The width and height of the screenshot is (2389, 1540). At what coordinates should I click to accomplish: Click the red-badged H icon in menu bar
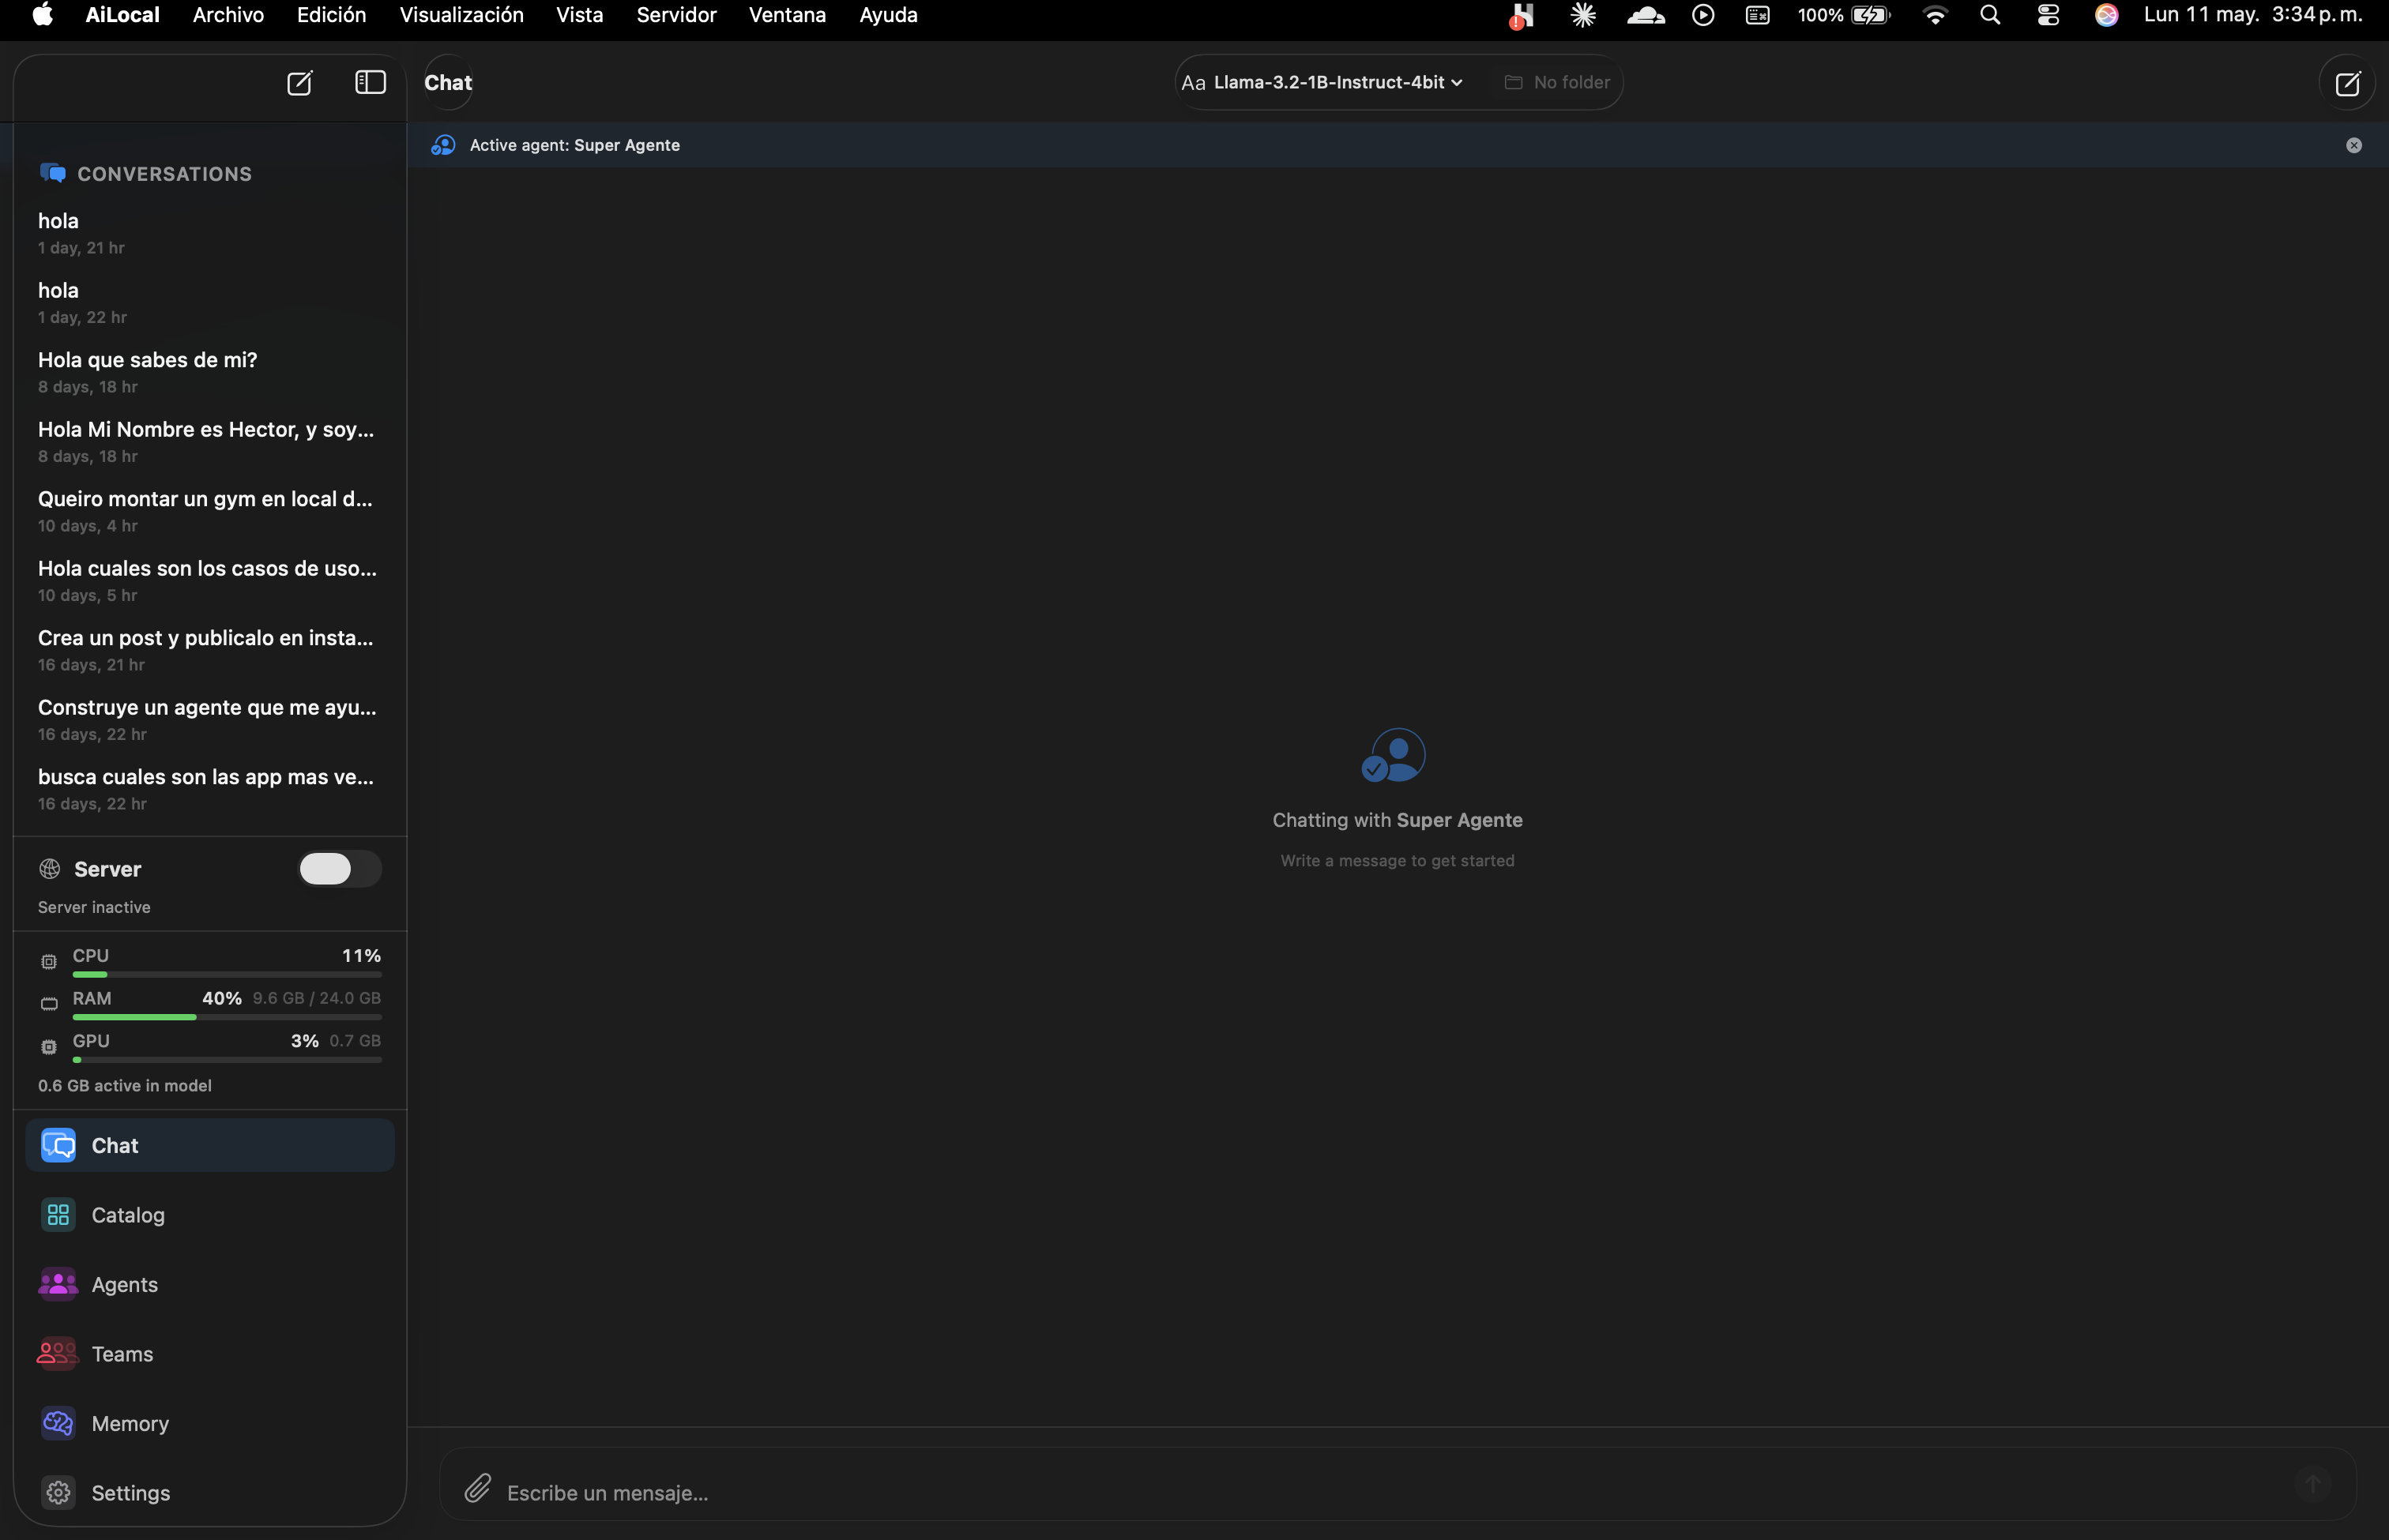tap(1521, 16)
